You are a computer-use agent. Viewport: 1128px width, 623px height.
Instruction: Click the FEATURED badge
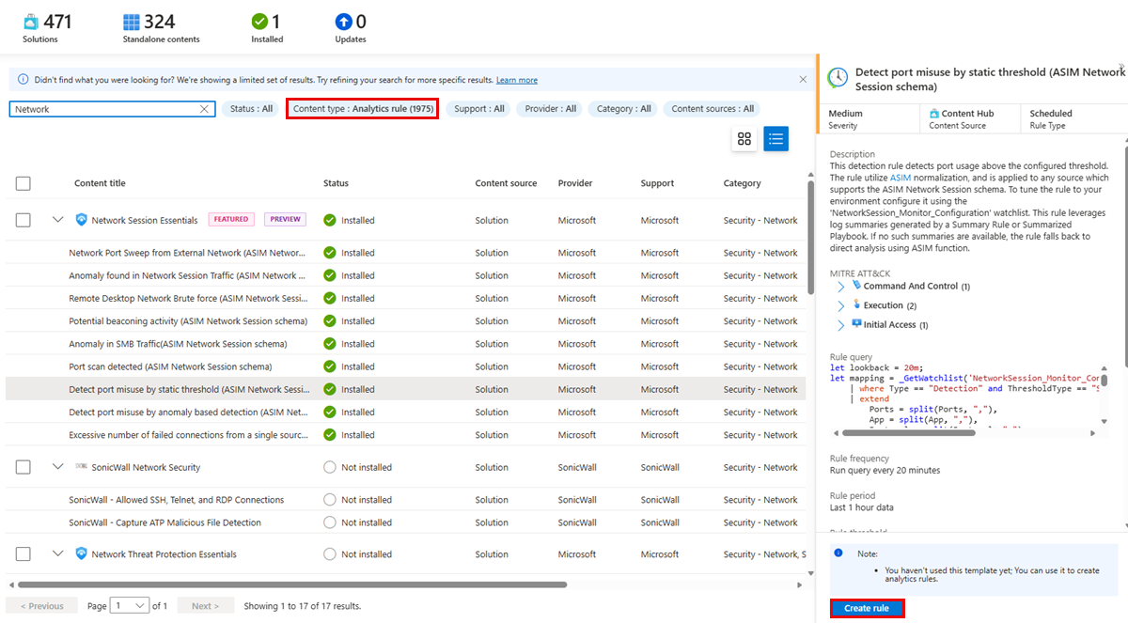point(231,220)
